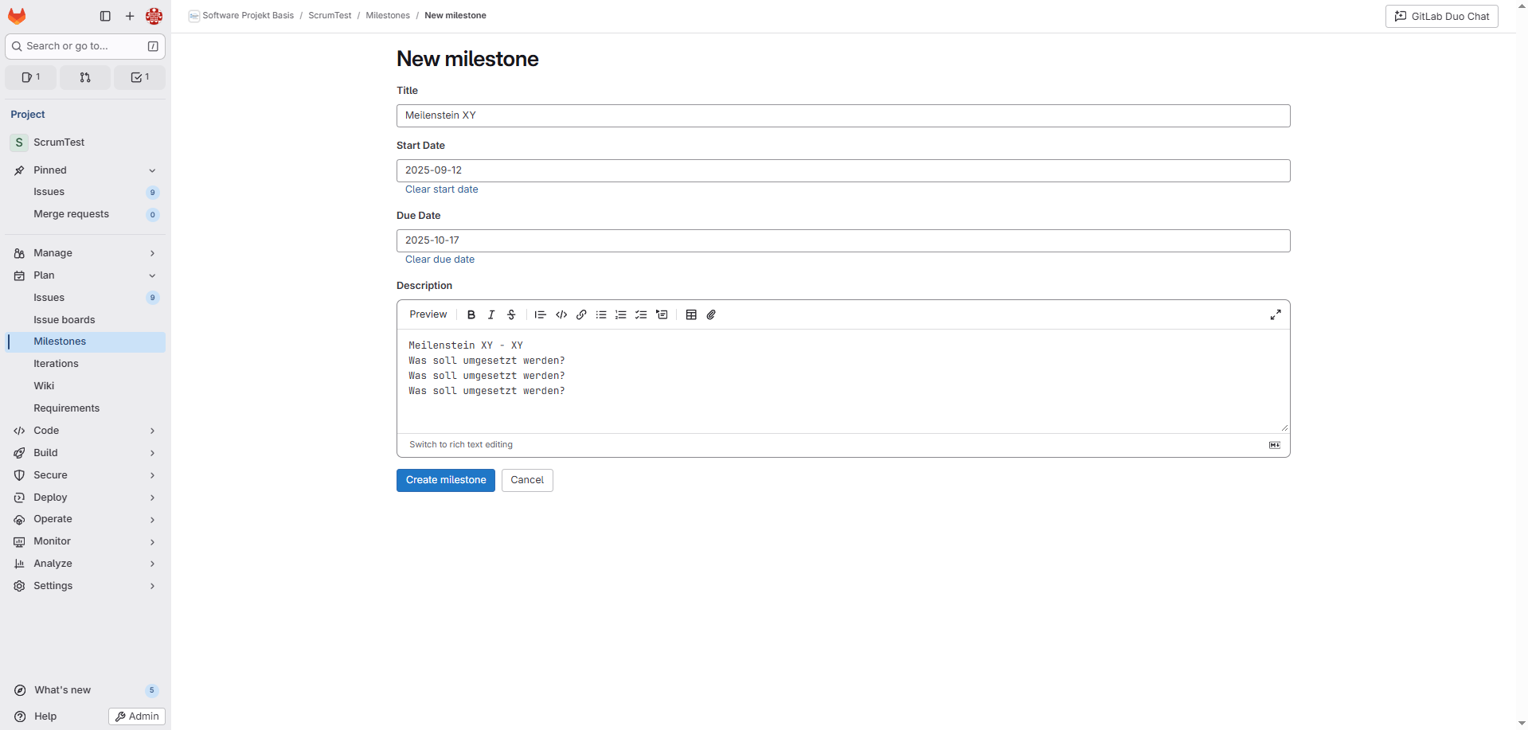Toggle the sidebar panel icon at top
This screenshot has height=730, width=1528.
(105, 16)
